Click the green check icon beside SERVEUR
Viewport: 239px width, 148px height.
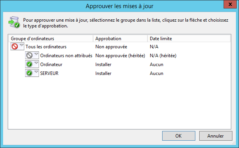(29, 73)
